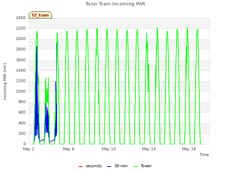Select the seconds legend entry

point(90,166)
